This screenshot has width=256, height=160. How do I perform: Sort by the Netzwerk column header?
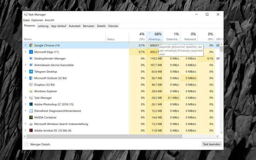(189, 36)
